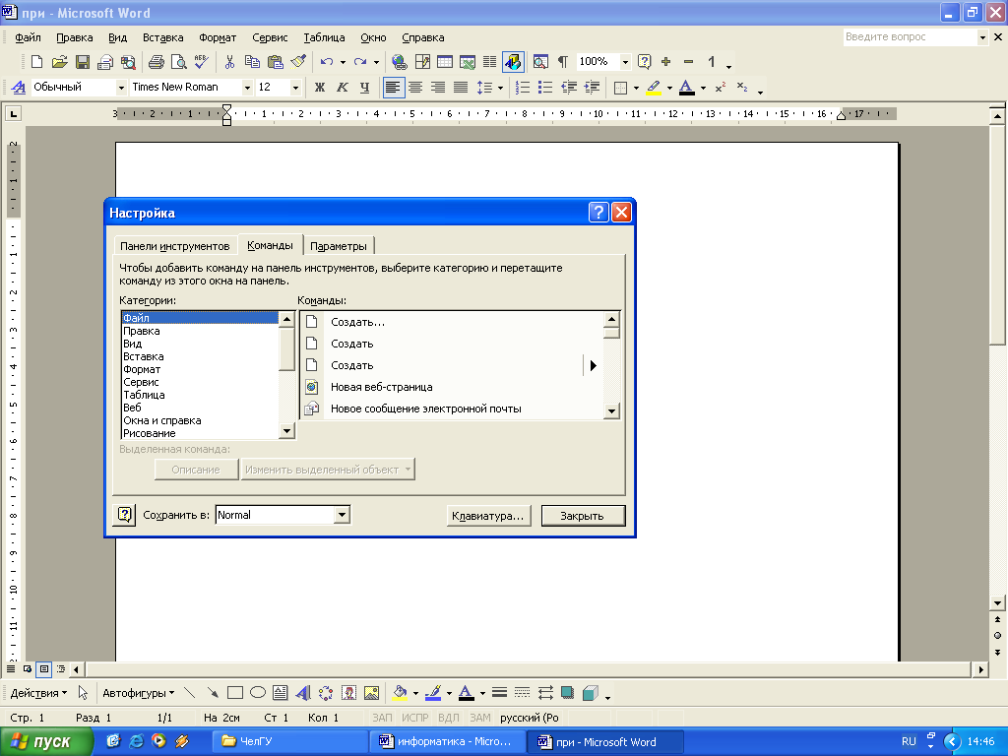Open the font size 12 dropdown
This screenshot has height=756, width=1008.
pos(295,88)
